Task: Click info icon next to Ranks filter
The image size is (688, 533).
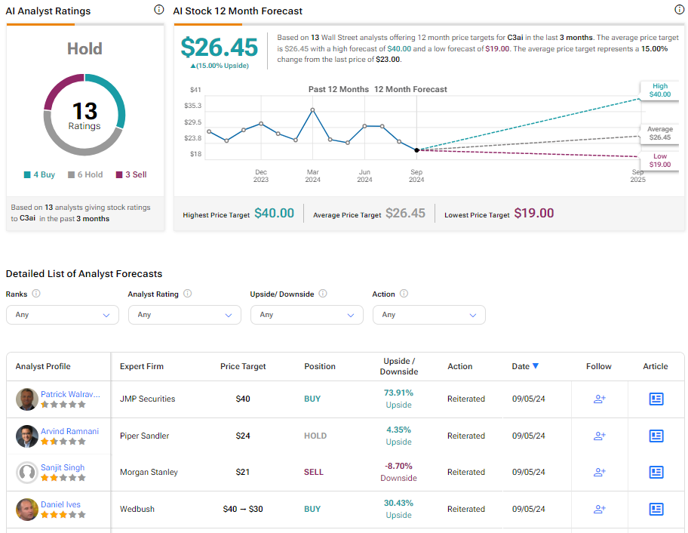Action: (36, 293)
